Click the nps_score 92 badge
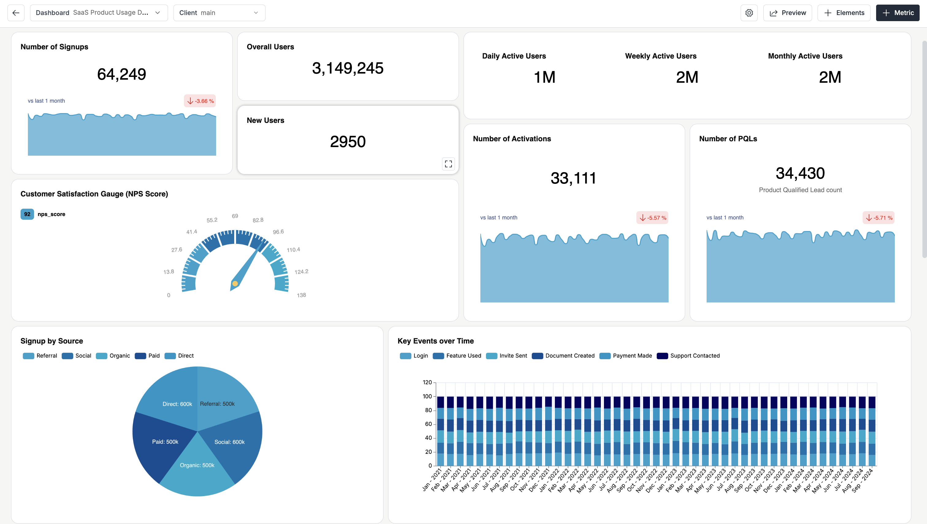This screenshot has height=524, width=927. [27, 214]
